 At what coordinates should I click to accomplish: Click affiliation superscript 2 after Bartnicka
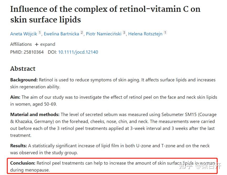[82, 32]
